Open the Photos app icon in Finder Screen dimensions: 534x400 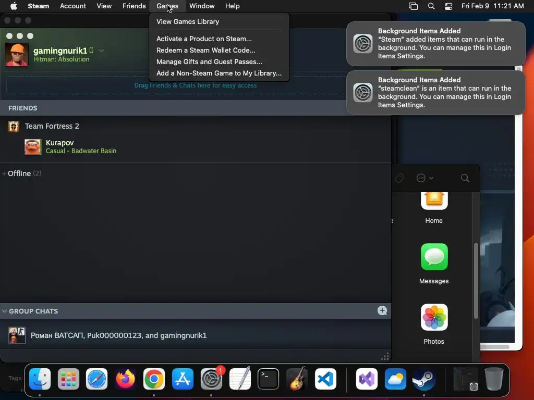[434, 317]
